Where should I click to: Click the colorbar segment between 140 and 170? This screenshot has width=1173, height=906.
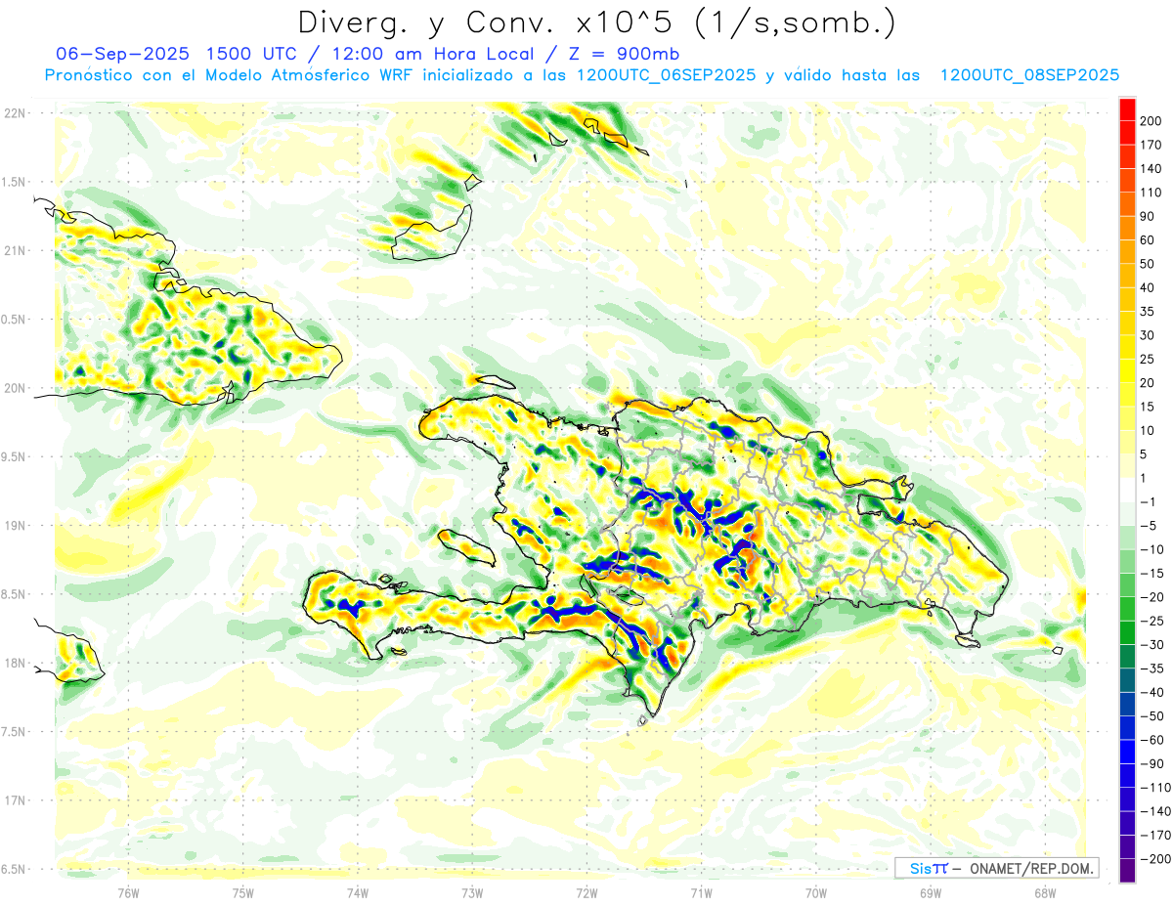coord(1128,157)
